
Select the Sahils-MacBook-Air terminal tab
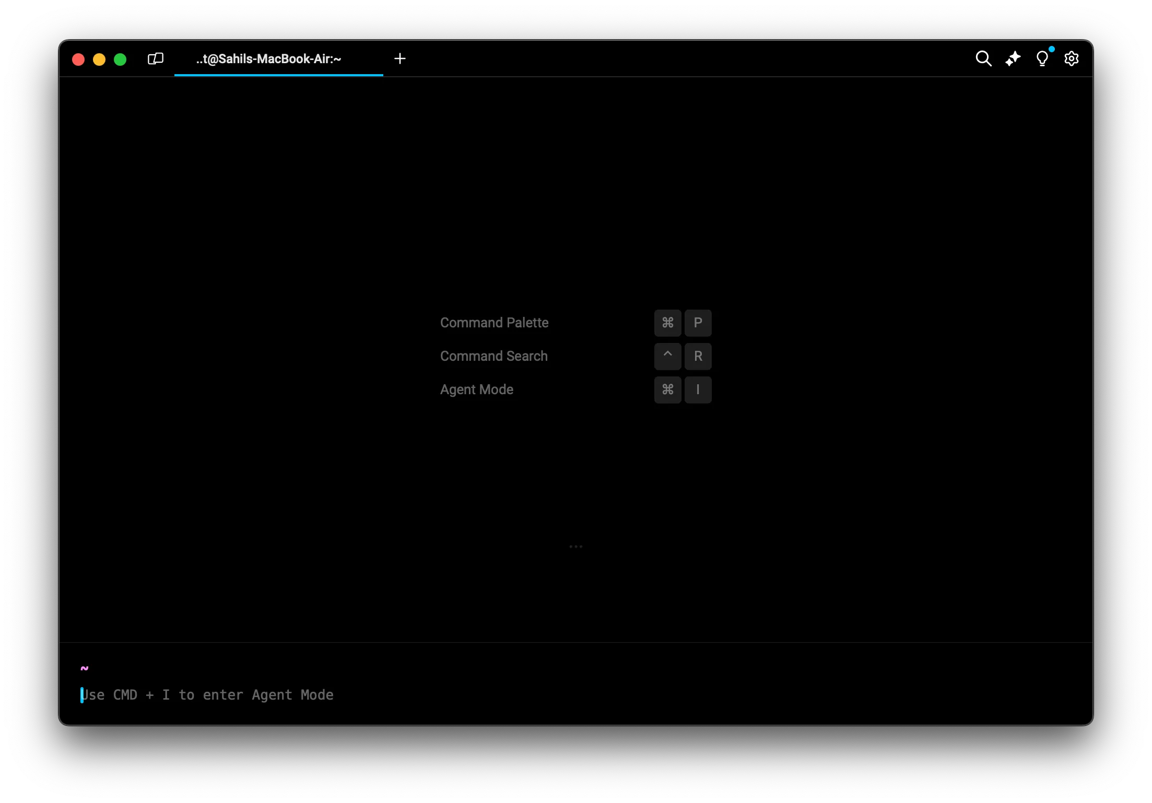click(x=268, y=59)
